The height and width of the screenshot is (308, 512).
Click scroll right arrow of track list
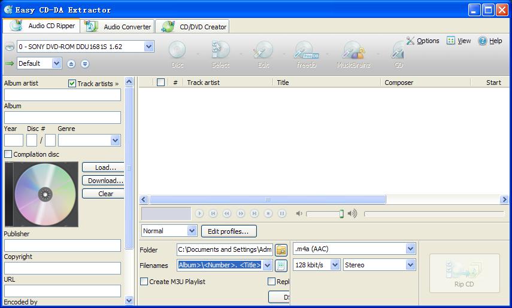[504, 199]
